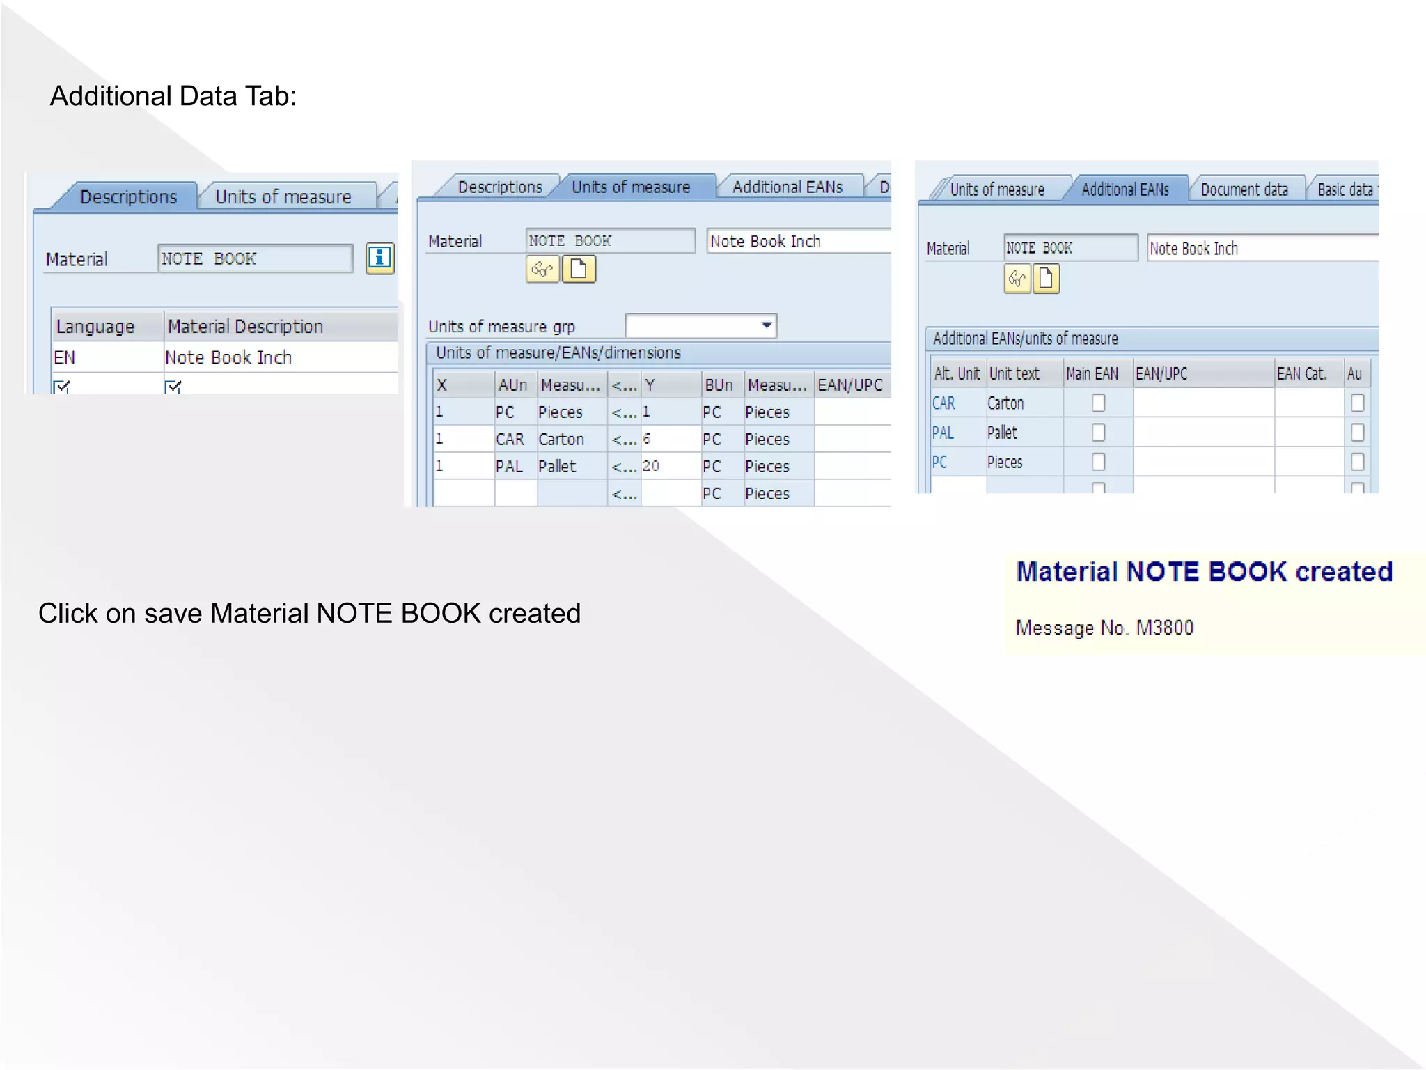
Task: Click Note Book Inch material description cell
Action: pyautogui.click(x=281, y=357)
